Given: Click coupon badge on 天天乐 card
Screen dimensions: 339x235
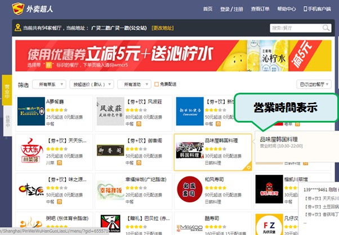Looking at the screenshot, I should tap(59, 162).
